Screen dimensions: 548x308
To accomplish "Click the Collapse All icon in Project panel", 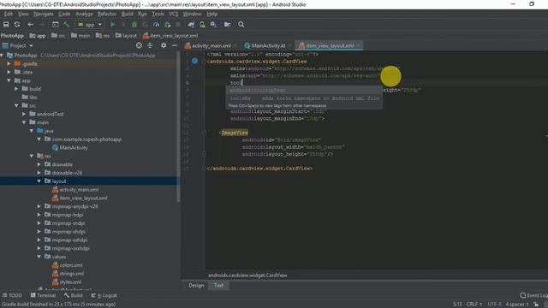I will point(150,45).
